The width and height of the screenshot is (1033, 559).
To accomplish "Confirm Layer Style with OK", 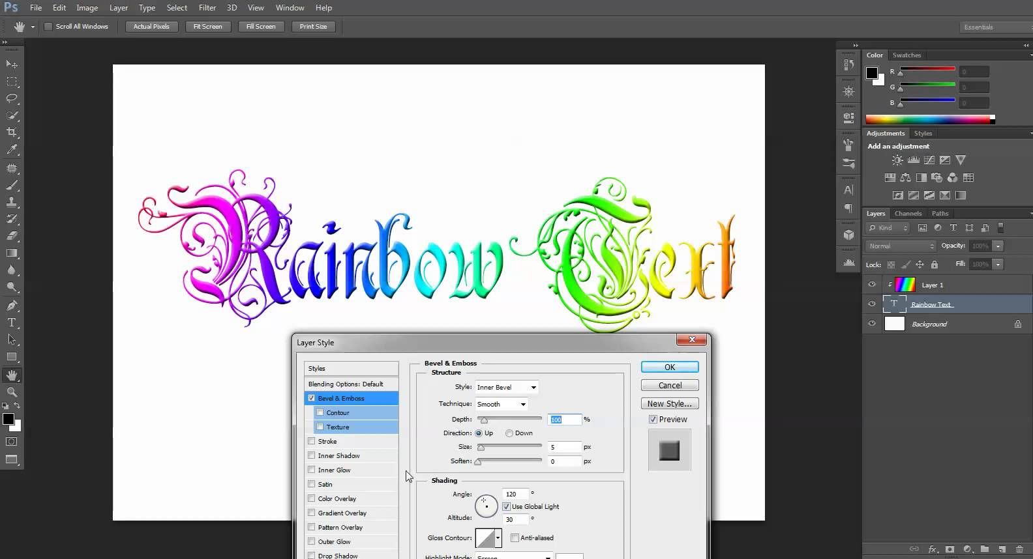I will pos(670,367).
